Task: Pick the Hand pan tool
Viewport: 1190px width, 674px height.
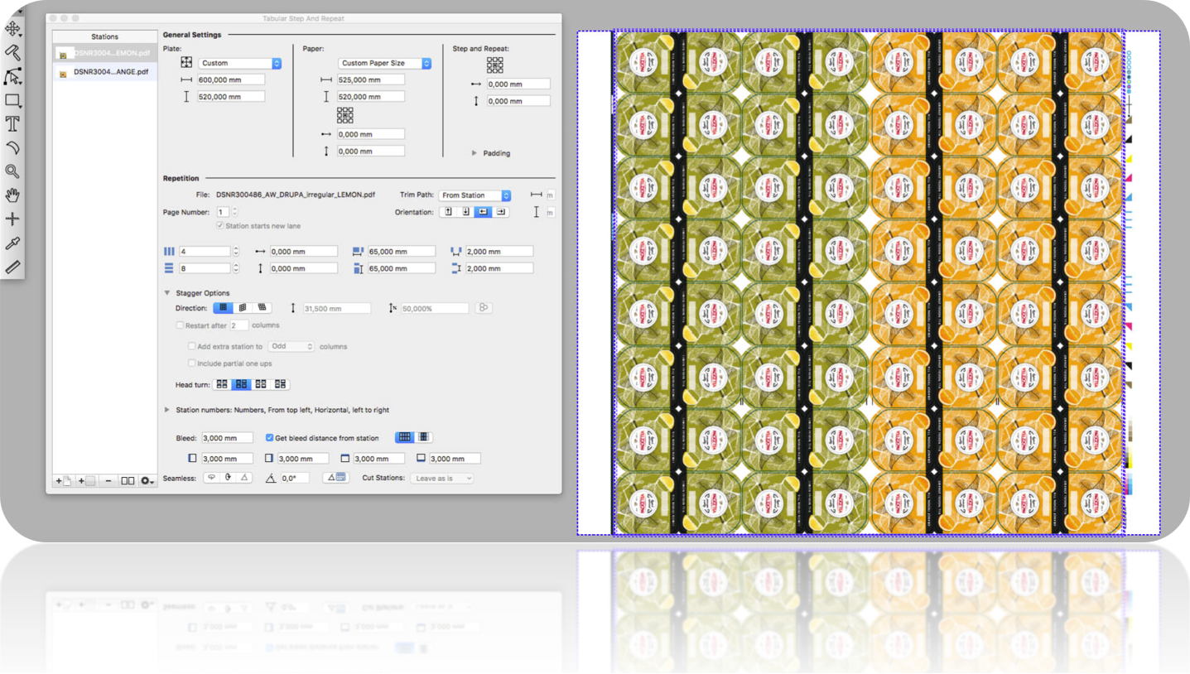Action: (x=12, y=195)
